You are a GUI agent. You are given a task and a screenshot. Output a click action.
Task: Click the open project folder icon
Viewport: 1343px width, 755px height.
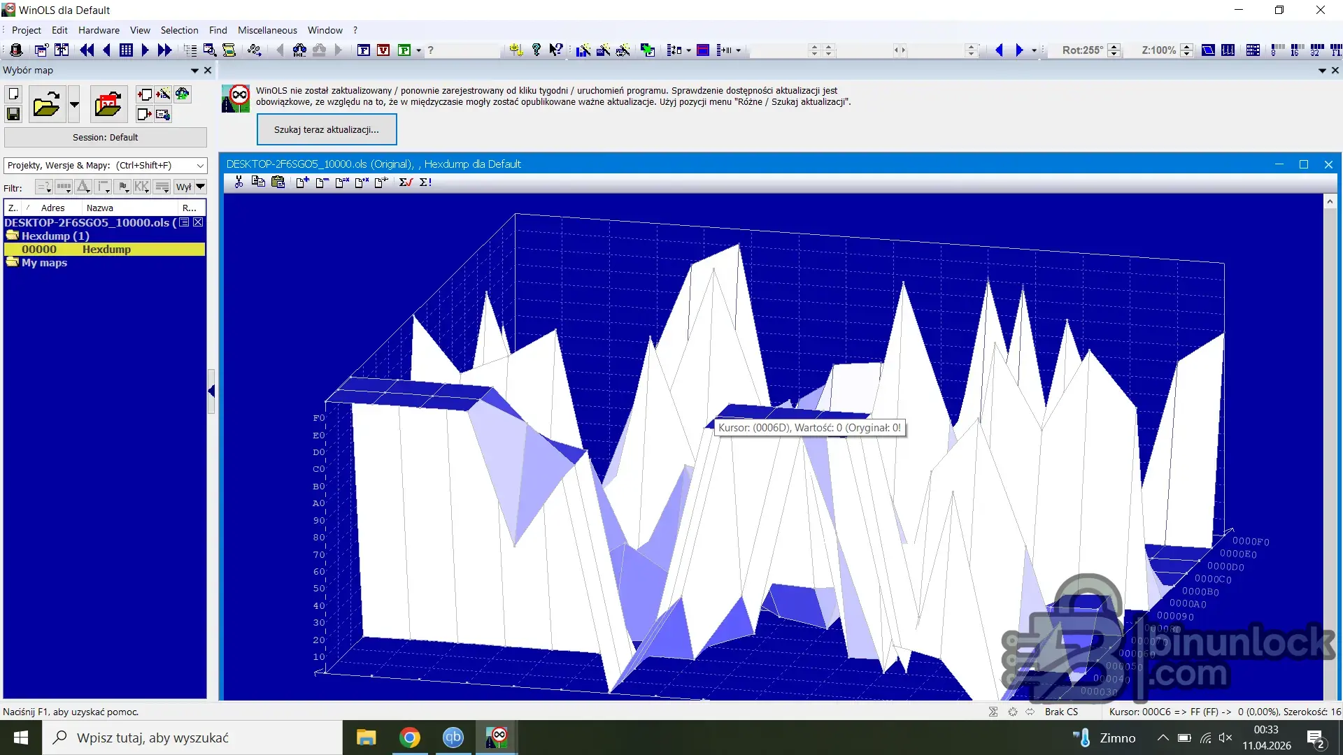46,105
